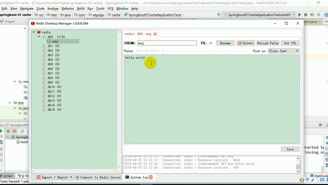Click the Rename button
Image resolution: width=328 pixels, height=185 pixels.
tap(225, 43)
